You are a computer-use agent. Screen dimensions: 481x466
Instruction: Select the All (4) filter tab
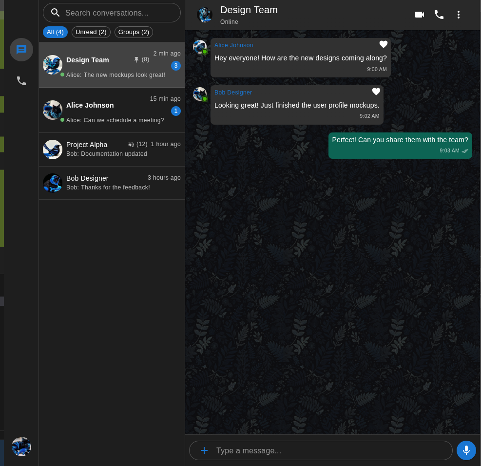point(55,32)
